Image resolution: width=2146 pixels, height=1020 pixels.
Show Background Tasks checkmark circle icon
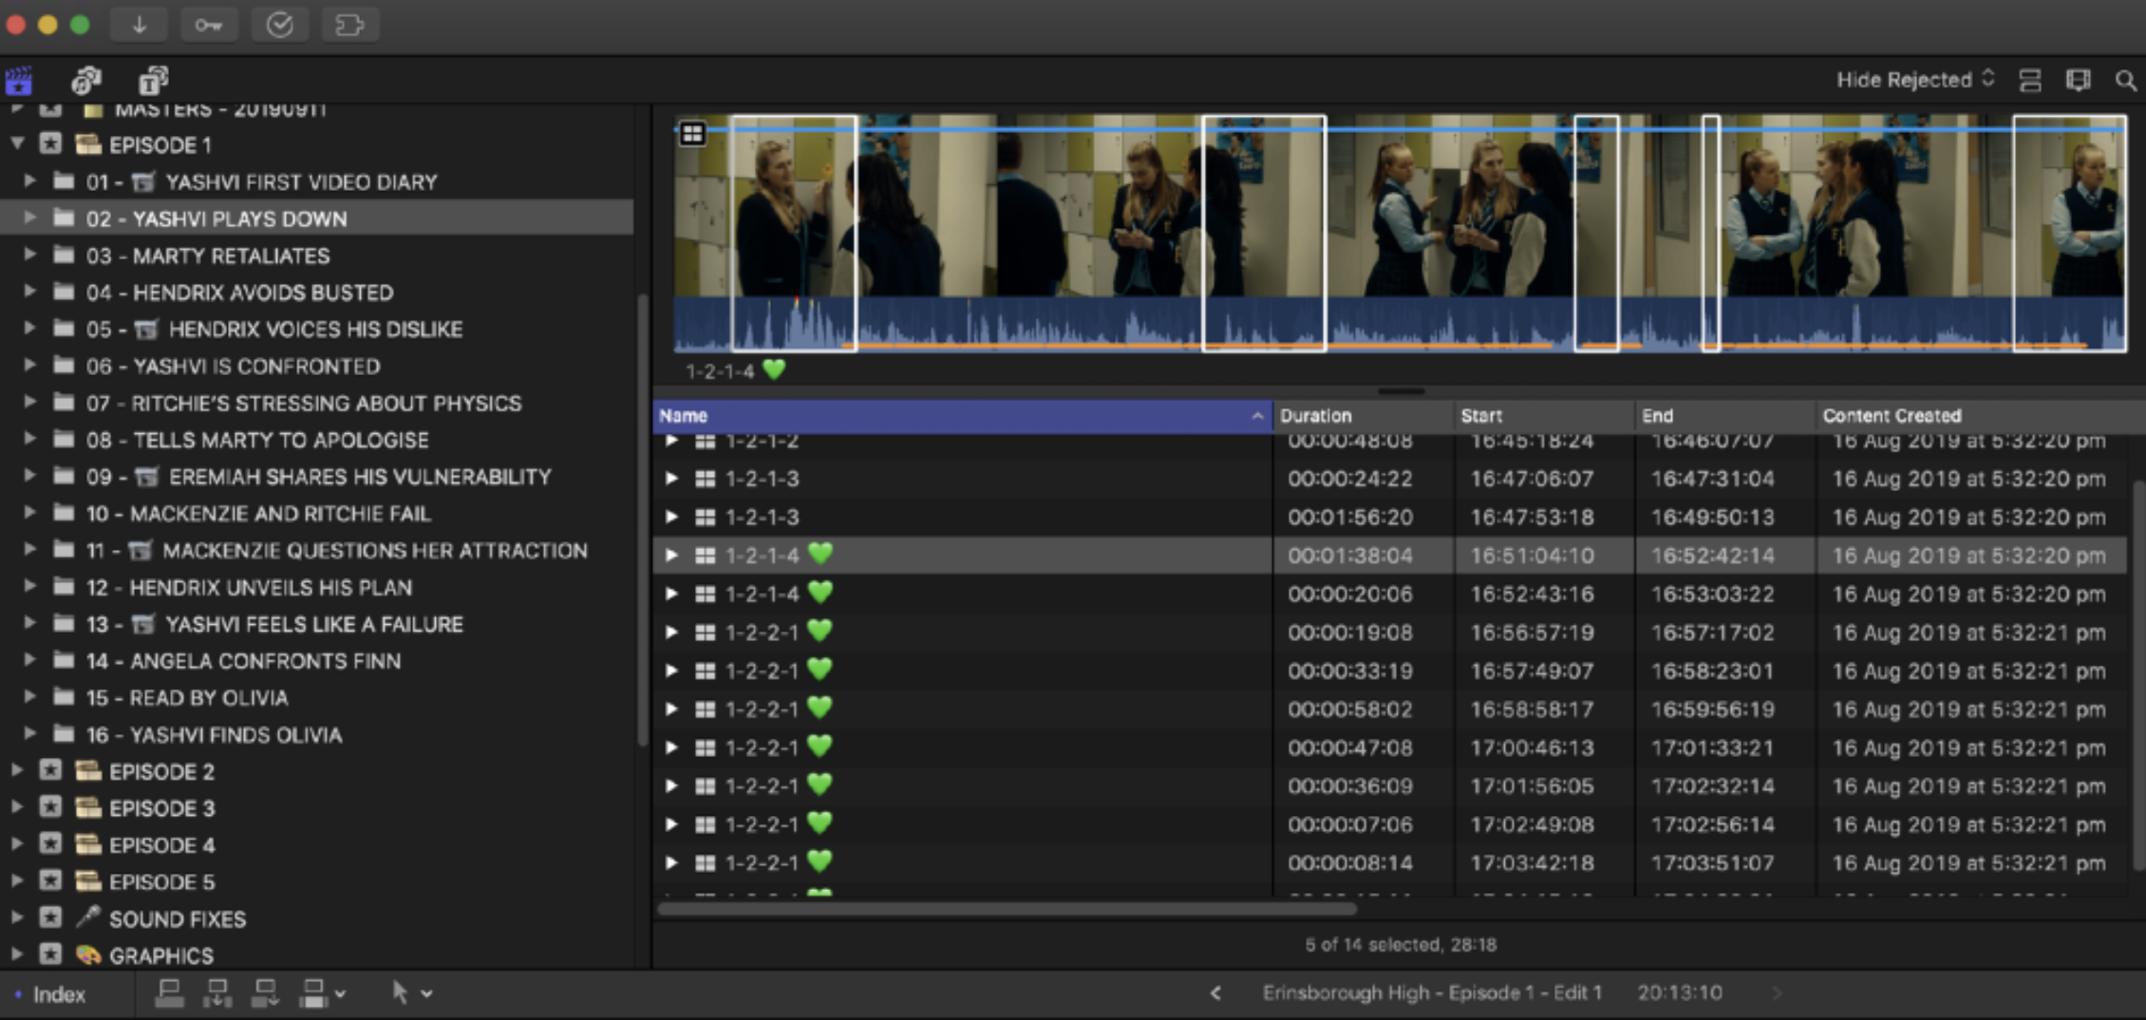279,25
